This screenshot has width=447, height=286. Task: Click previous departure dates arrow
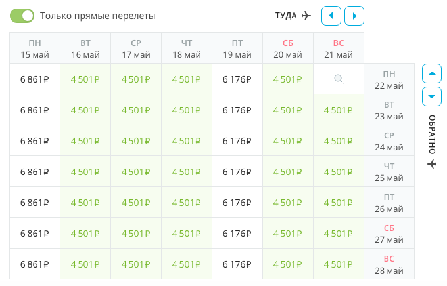tap(331, 15)
